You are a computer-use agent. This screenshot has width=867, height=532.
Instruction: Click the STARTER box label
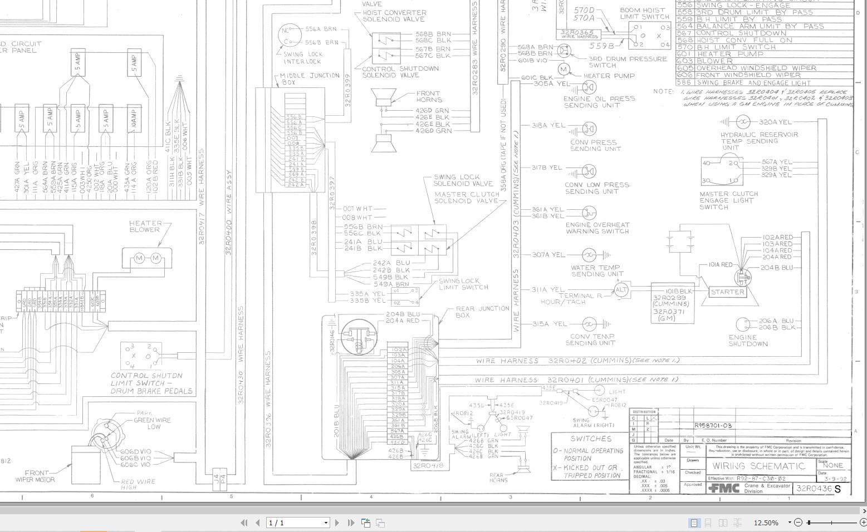click(728, 292)
